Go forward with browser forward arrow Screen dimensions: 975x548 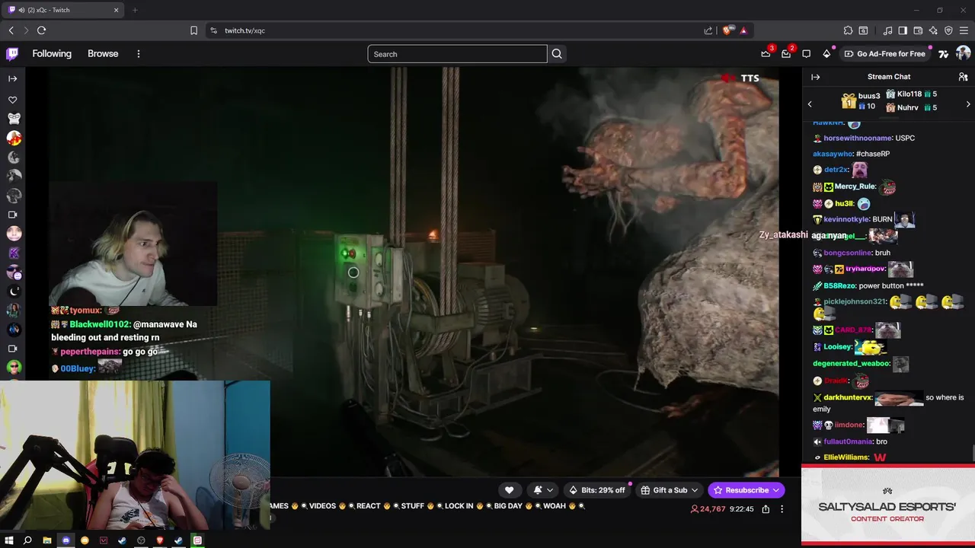pyautogui.click(x=26, y=30)
